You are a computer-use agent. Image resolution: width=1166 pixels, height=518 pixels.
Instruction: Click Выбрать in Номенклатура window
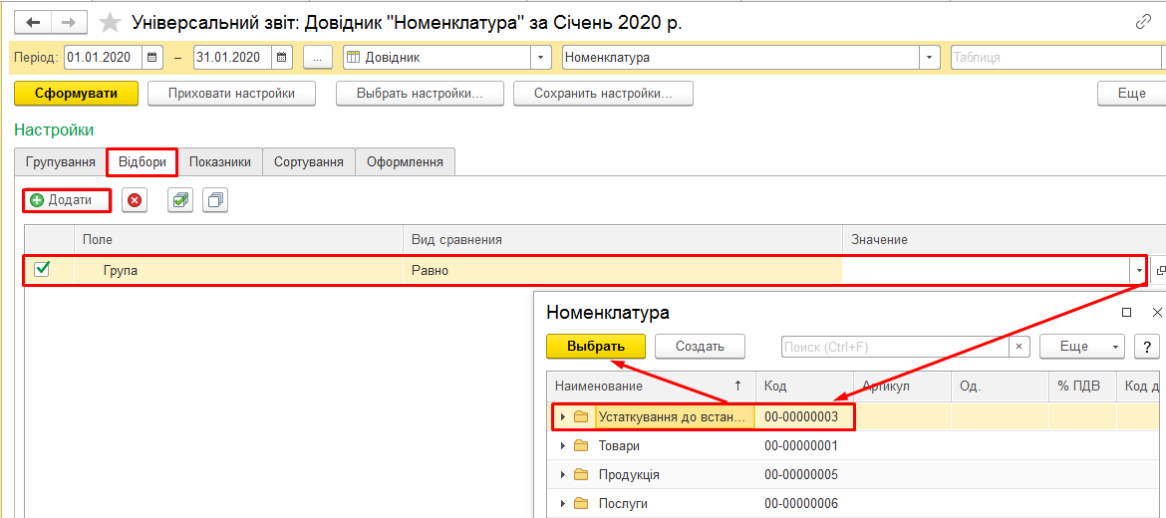pos(596,347)
